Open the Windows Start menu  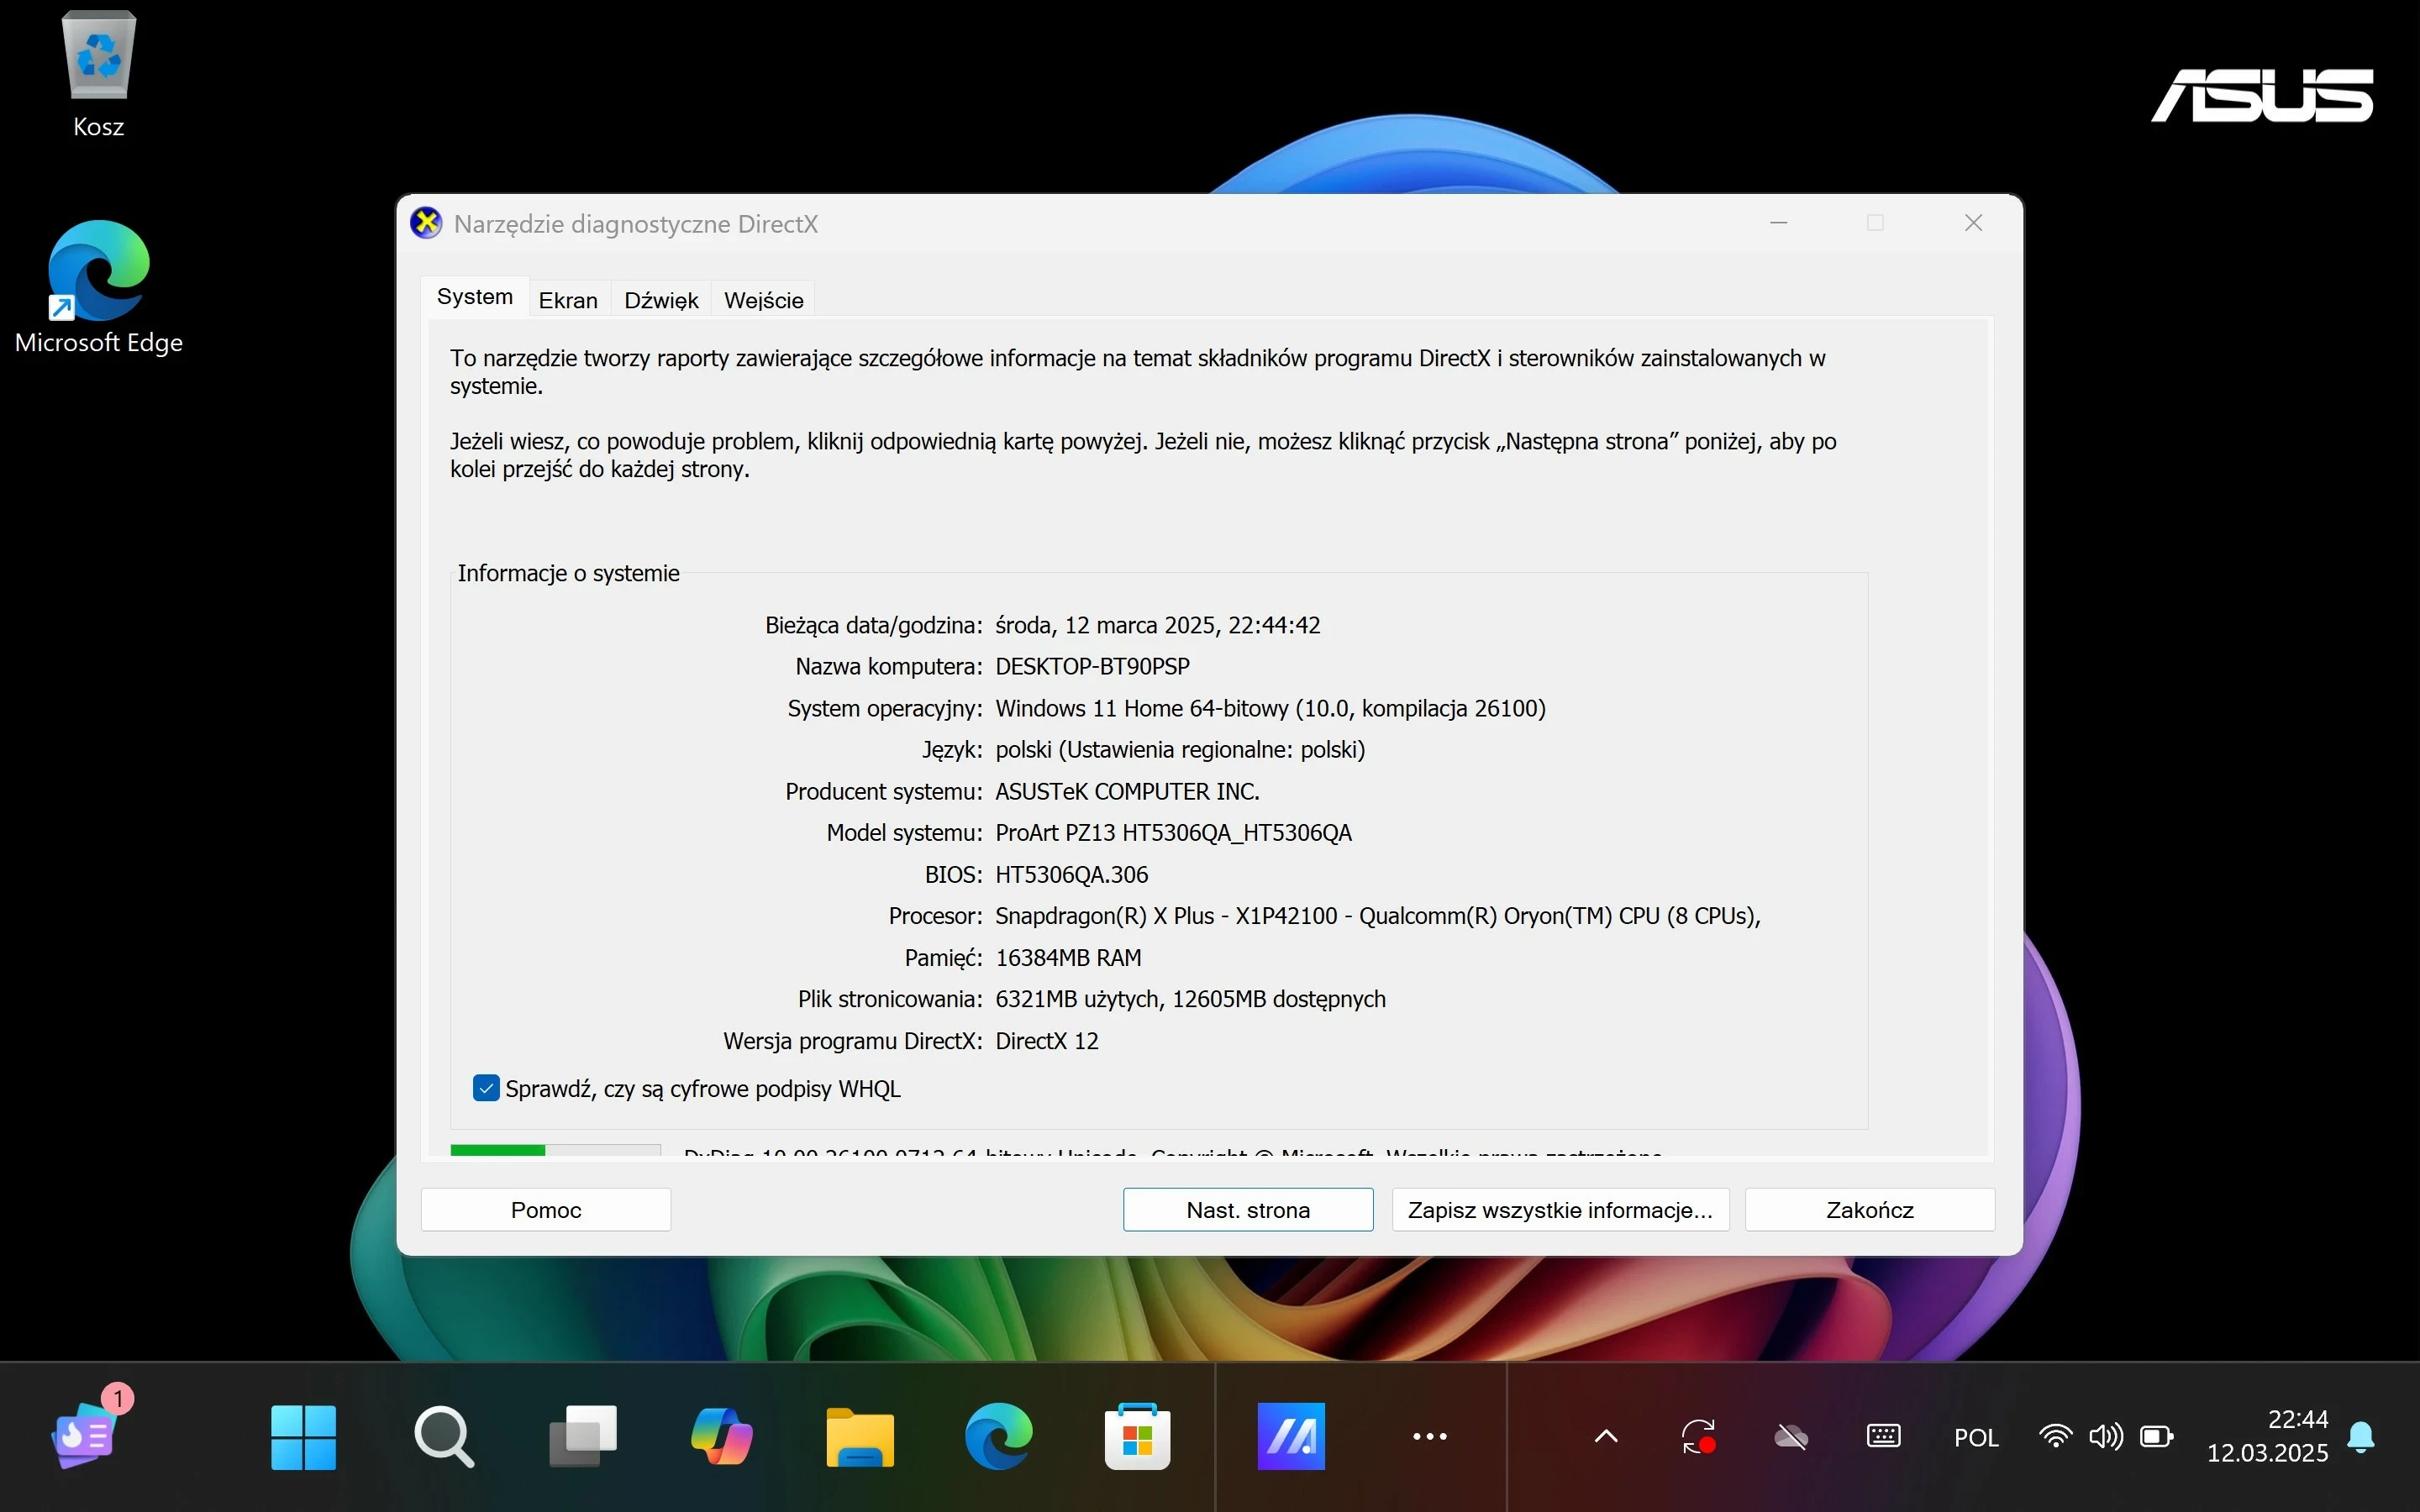pos(303,1436)
